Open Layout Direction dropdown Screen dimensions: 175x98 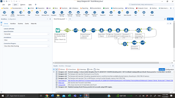[26, 34]
